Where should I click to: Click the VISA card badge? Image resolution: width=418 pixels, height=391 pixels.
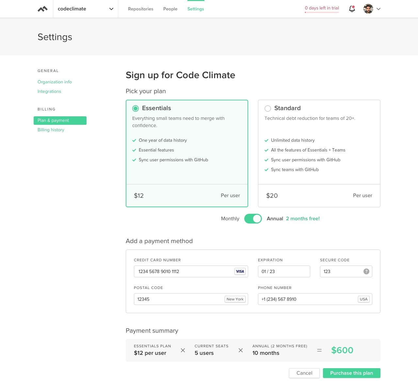click(240, 271)
